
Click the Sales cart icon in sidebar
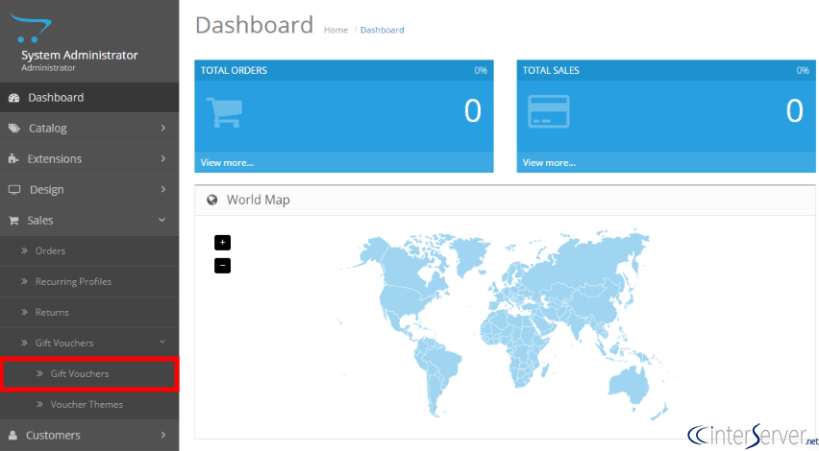pos(13,220)
